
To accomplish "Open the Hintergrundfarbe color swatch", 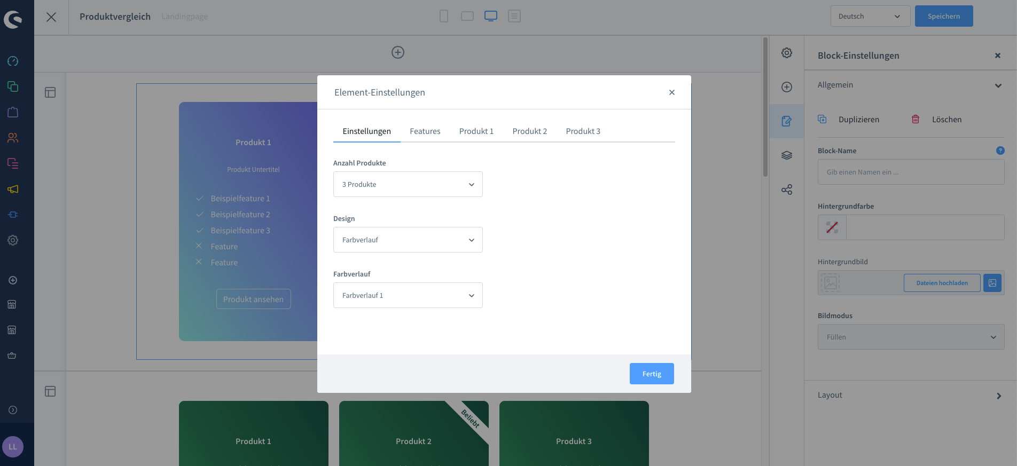I will (x=832, y=227).
